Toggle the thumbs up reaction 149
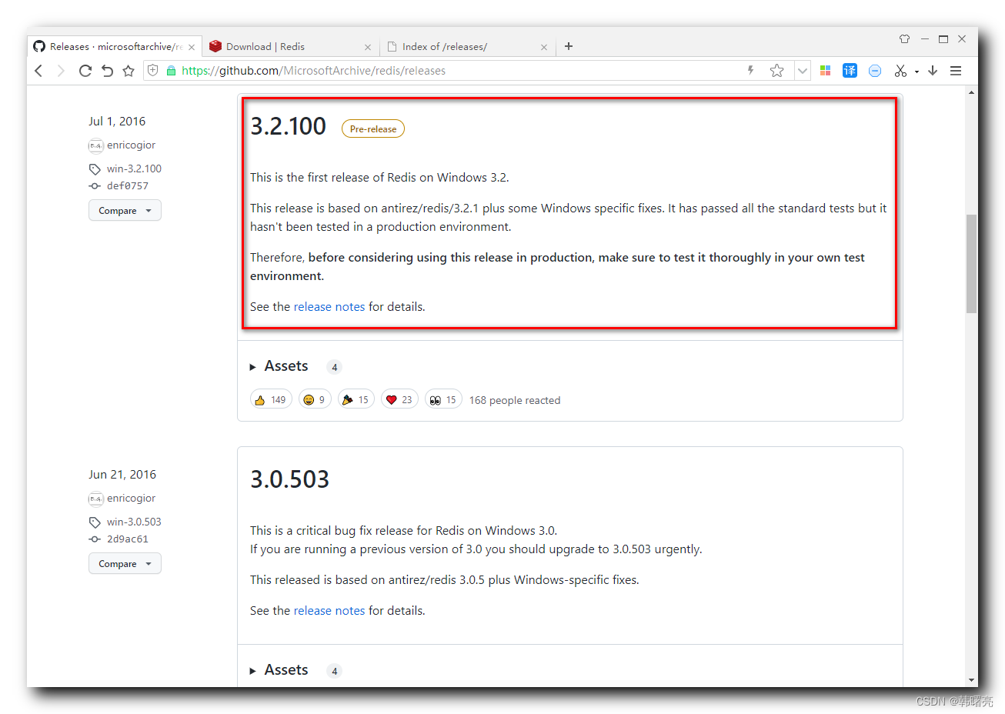The width and height of the screenshot is (1005, 714). click(x=271, y=399)
